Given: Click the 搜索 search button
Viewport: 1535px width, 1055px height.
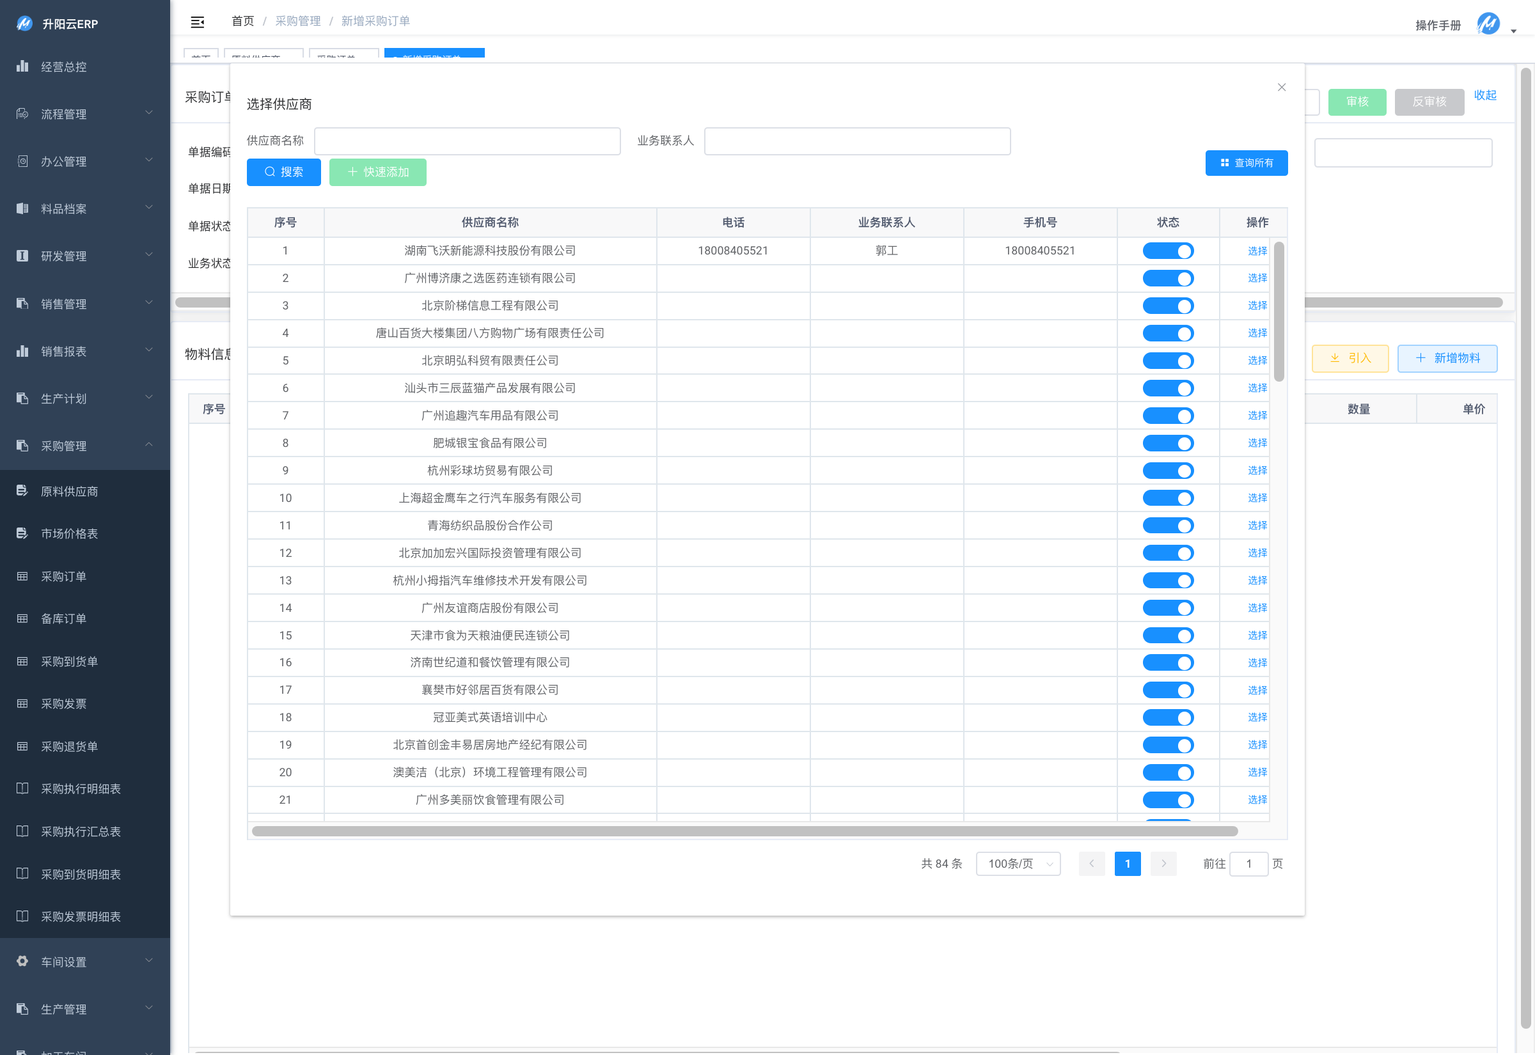Looking at the screenshot, I should [283, 172].
